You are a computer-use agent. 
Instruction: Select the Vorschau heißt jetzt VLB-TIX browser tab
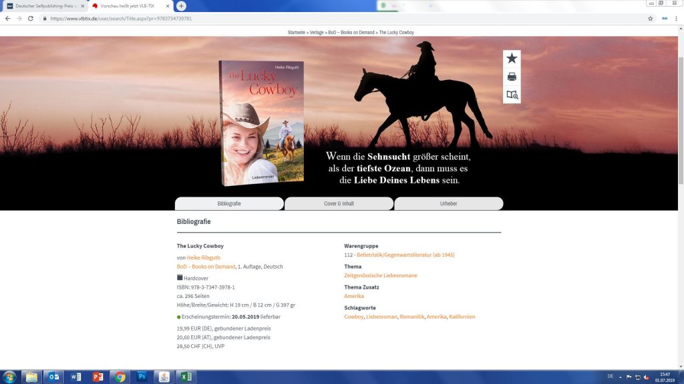coord(130,6)
